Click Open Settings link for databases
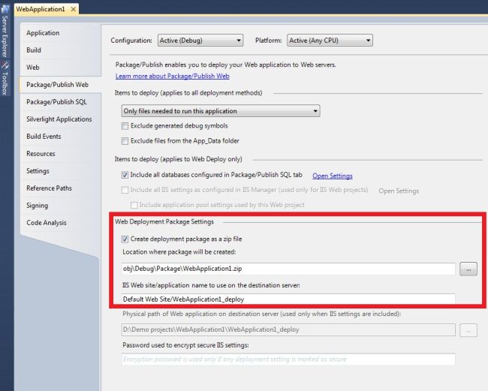This screenshot has width=488, height=391. tap(333, 176)
